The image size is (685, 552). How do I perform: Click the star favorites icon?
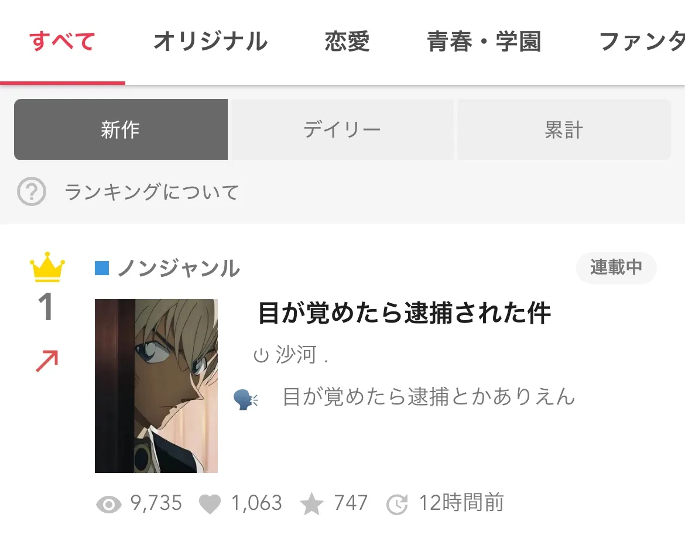pyautogui.click(x=311, y=504)
